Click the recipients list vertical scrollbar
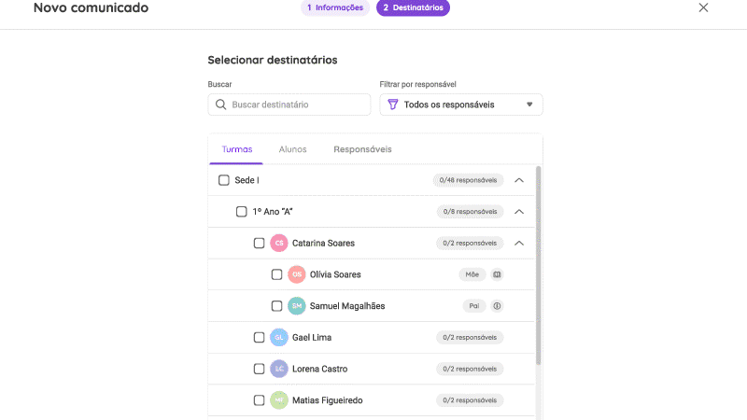Viewport: 747px width, 420px height. click(539, 265)
